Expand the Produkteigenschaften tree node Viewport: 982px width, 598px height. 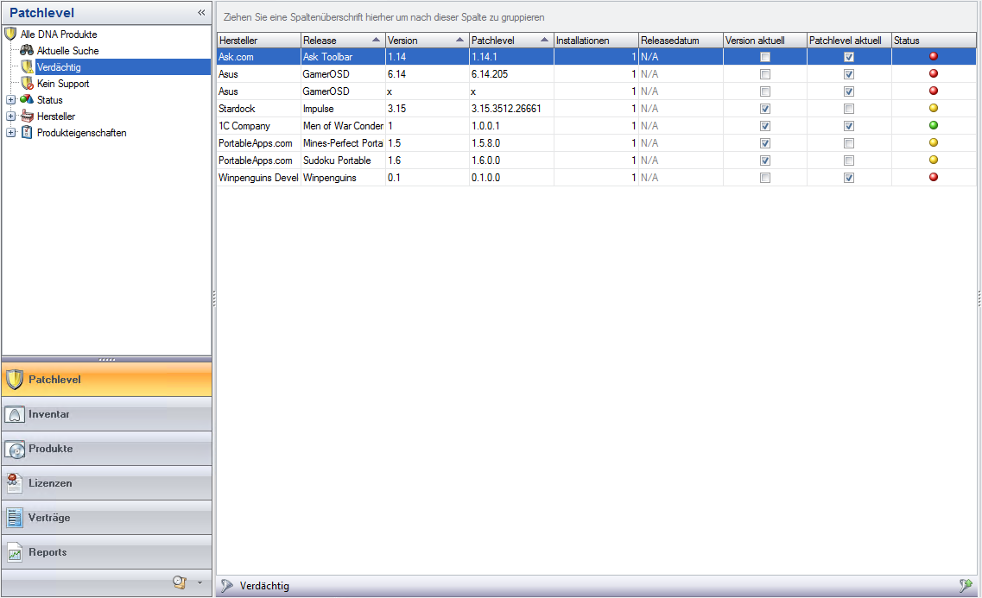[10, 133]
